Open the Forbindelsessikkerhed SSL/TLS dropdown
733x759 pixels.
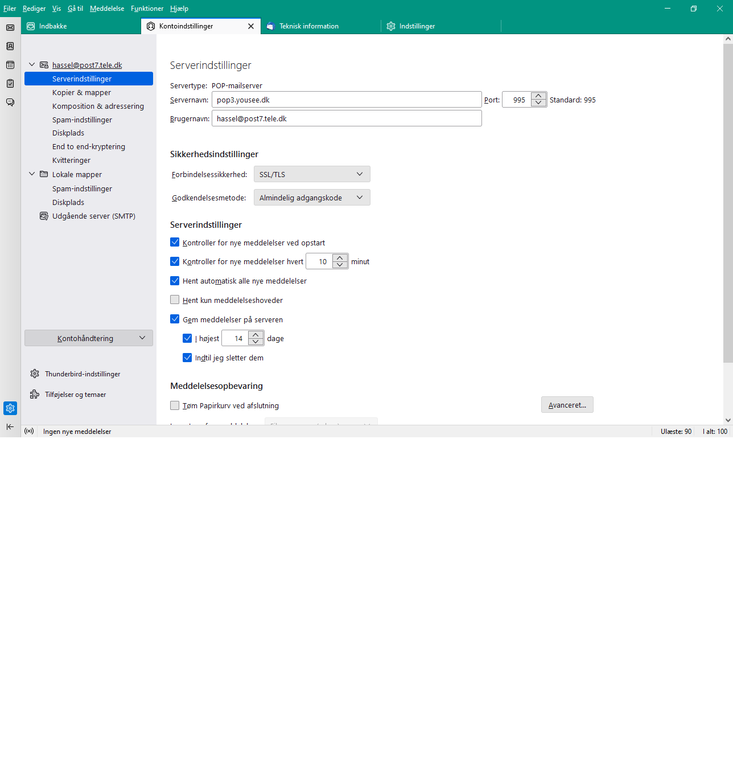pos(312,174)
